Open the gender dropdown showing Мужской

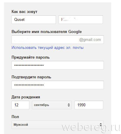57,125
